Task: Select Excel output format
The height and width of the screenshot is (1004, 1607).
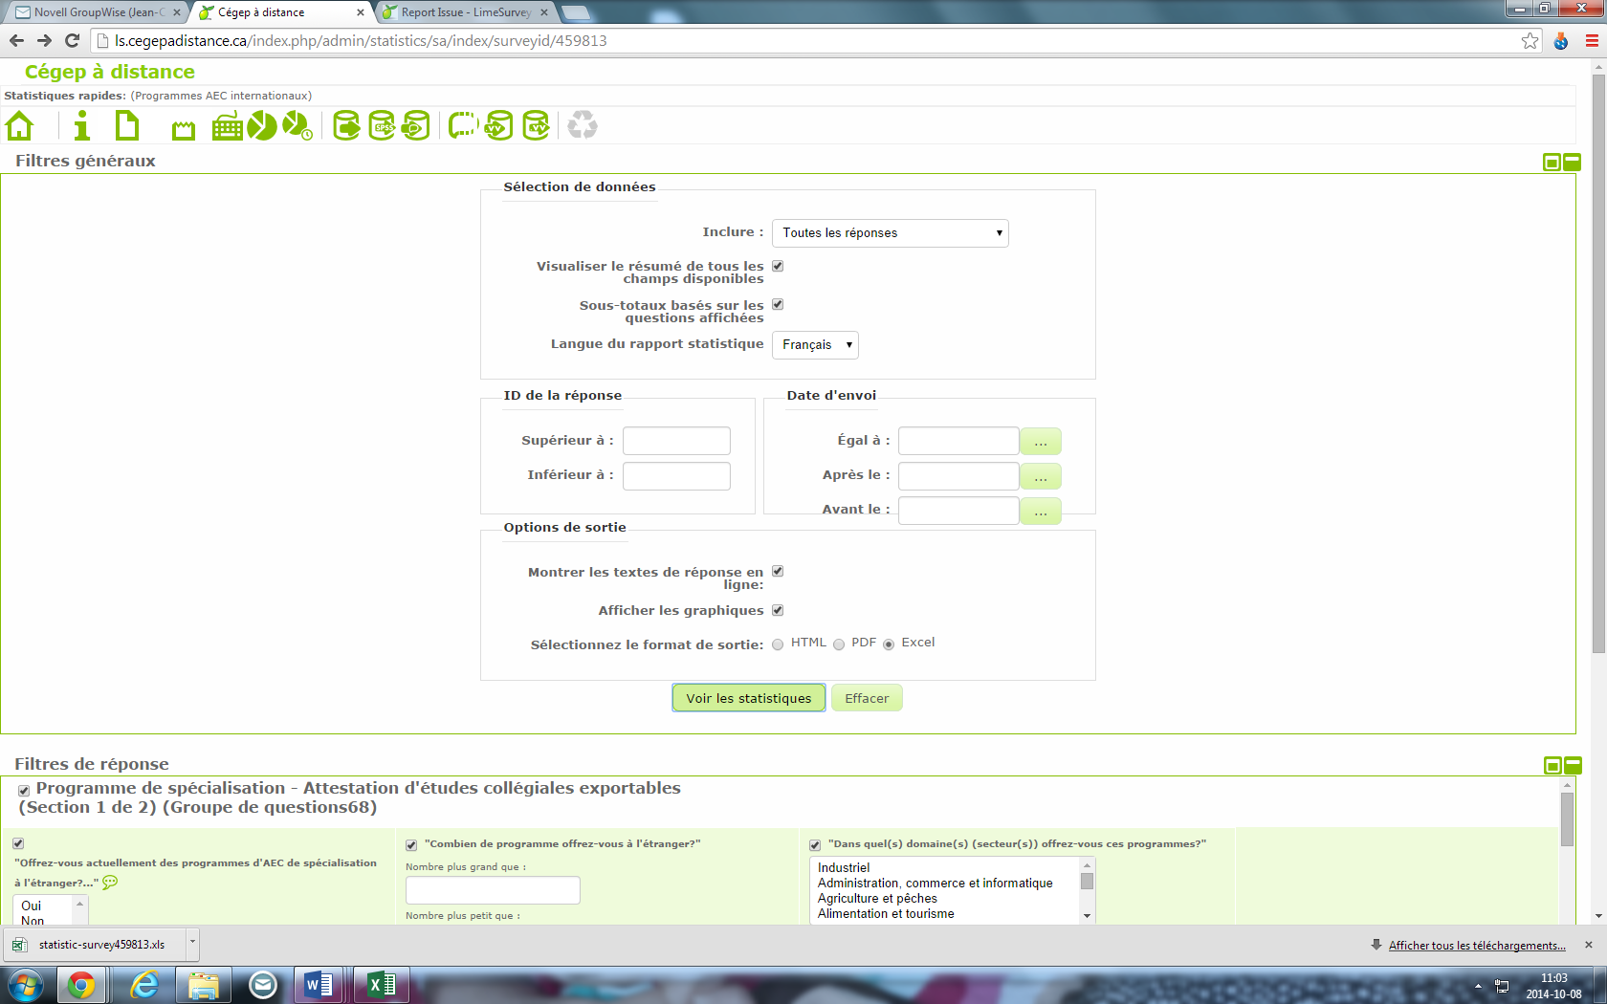Action: pos(889,644)
